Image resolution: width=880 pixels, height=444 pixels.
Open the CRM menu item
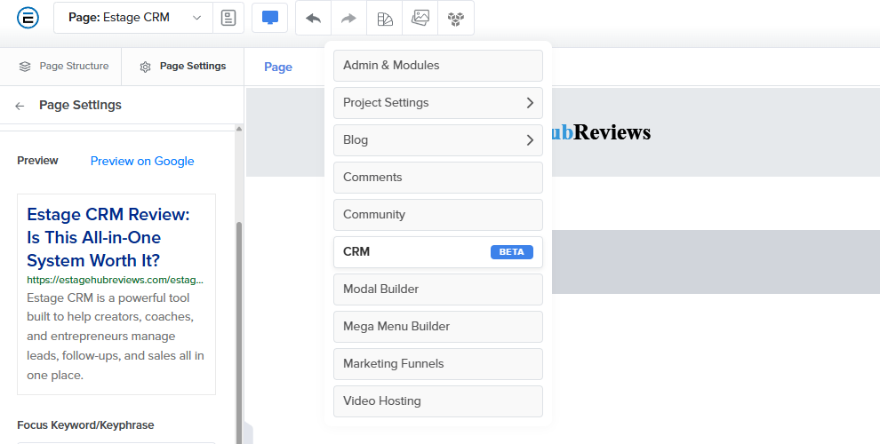click(x=438, y=251)
